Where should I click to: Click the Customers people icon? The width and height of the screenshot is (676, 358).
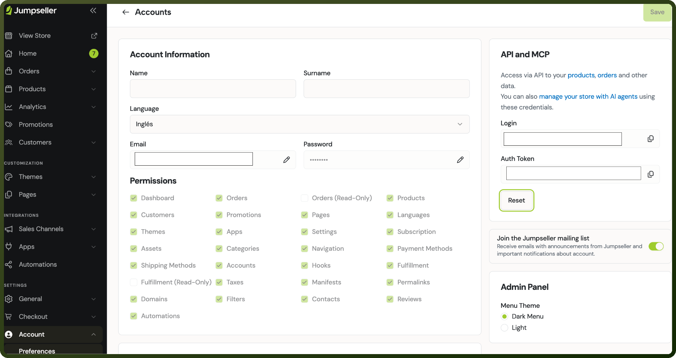click(x=9, y=142)
